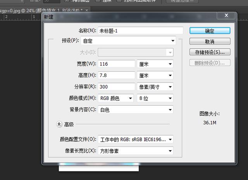Focus the 名称 field containing 未标题-1
The height and width of the screenshot is (180, 248).
[x=140, y=31]
